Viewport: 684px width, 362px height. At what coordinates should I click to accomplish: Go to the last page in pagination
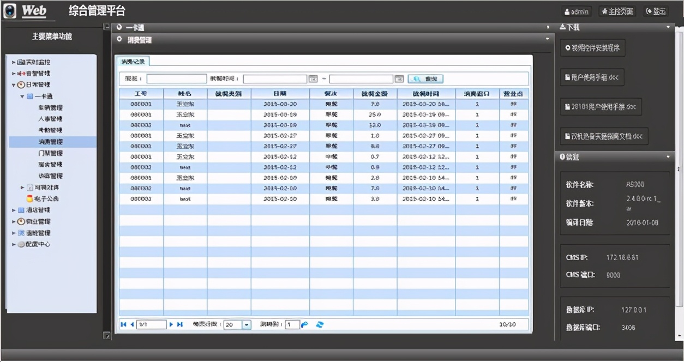click(x=180, y=324)
